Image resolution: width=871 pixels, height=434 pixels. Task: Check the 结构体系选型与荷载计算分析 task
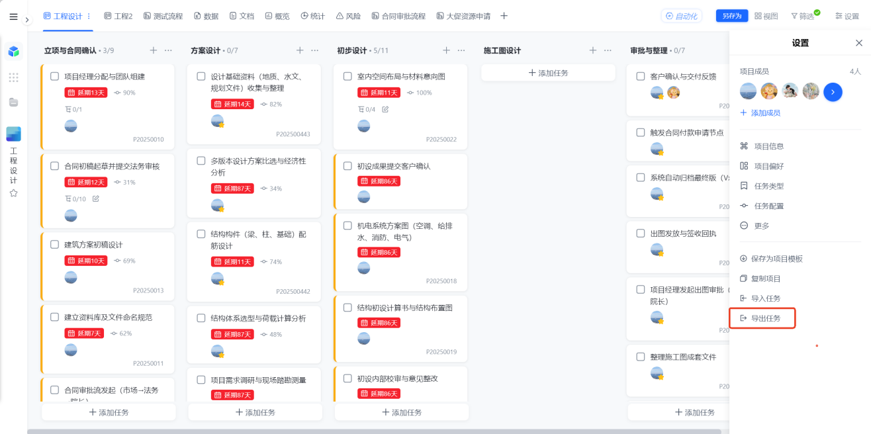tap(201, 318)
